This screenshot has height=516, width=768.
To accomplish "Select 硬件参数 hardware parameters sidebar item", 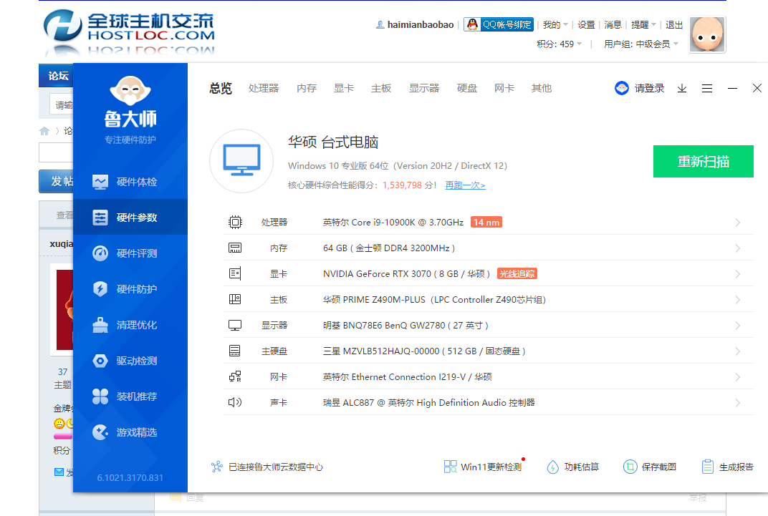I will coord(130,217).
